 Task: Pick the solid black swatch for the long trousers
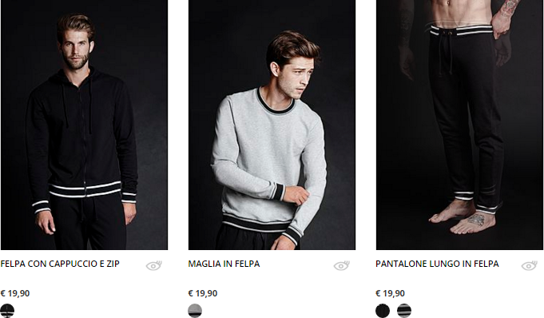coord(383,310)
